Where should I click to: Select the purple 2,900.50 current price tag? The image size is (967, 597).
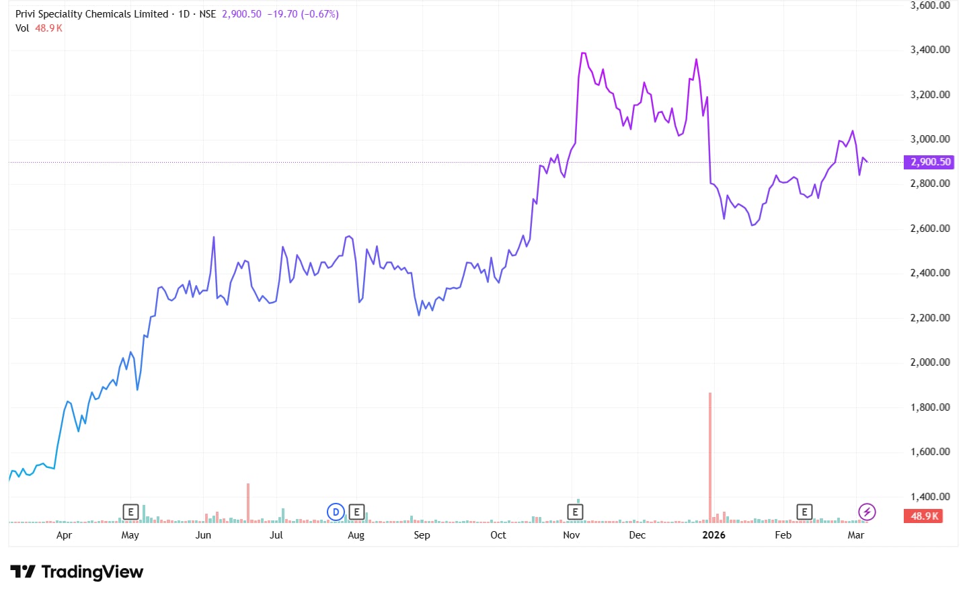[x=931, y=162]
